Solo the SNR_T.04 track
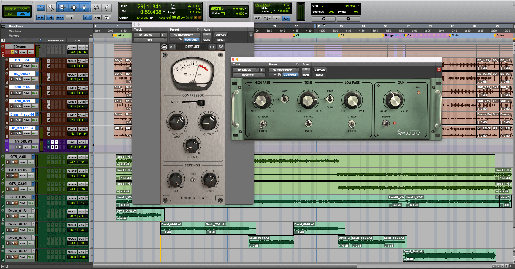Screen dimensions: 515x269 (x=17, y=93)
